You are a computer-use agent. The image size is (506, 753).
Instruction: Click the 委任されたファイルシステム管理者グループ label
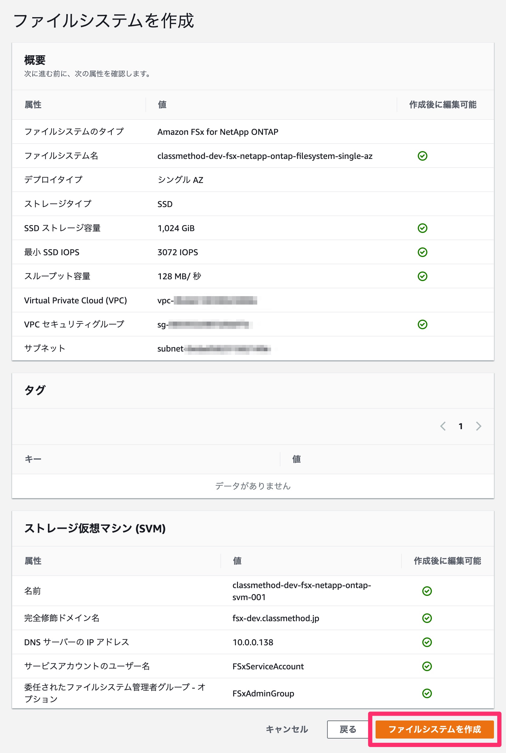[114, 693]
